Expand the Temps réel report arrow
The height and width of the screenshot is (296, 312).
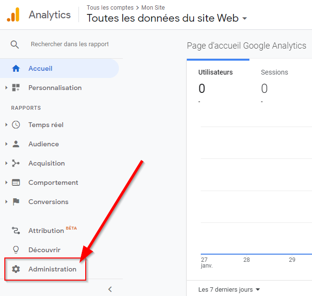6,125
